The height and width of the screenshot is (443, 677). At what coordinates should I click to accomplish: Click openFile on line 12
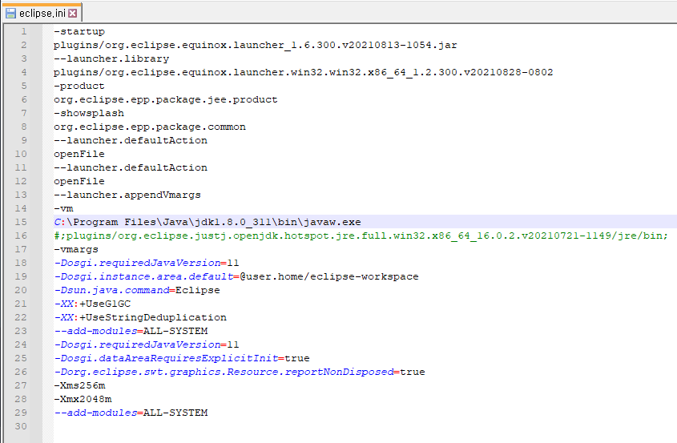tap(79, 181)
